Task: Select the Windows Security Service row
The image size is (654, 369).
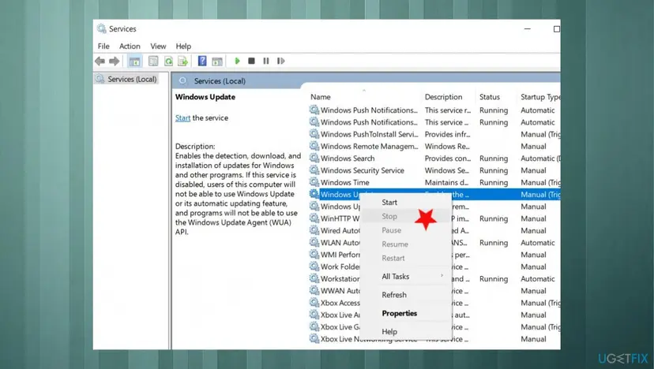Action: coord(434,171)
